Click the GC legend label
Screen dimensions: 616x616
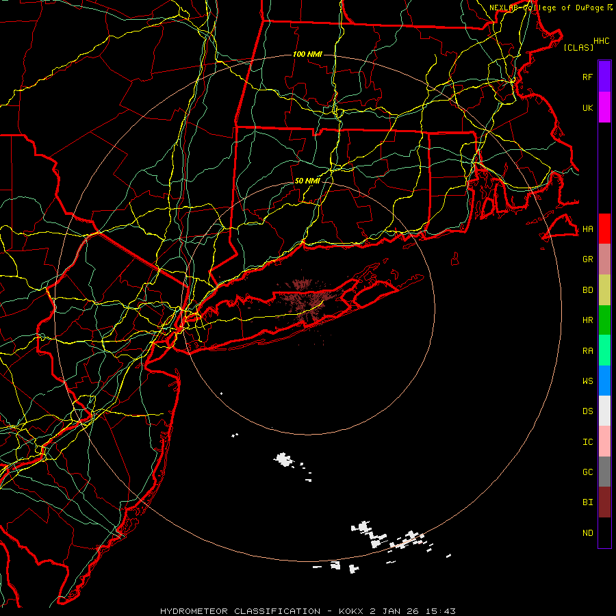click(587, 472)
